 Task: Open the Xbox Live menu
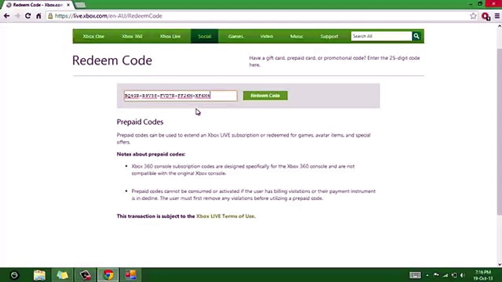pos(170,36)
